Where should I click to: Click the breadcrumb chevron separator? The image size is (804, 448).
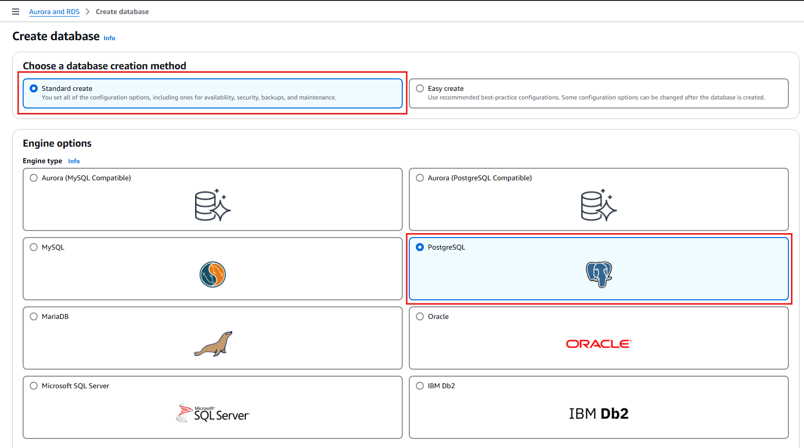click(87, 12)
